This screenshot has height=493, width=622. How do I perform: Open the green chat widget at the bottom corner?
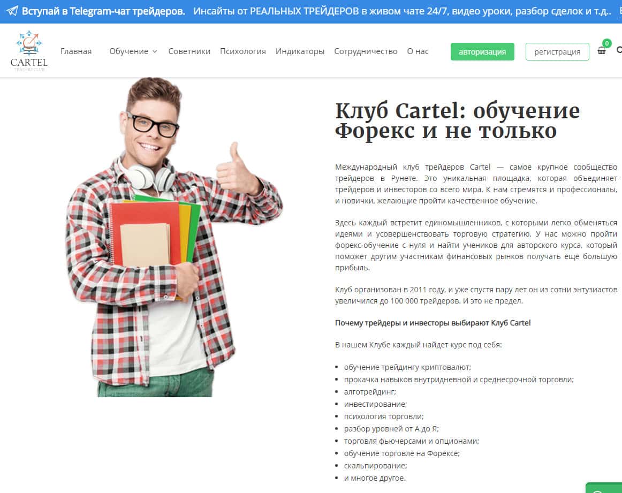coord(603,488)
